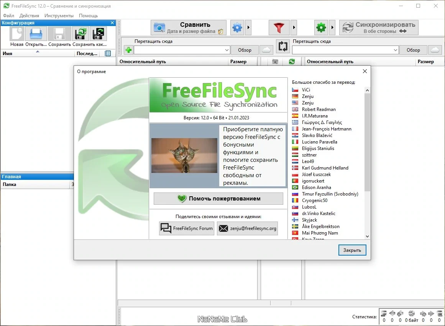Click right Размер column header
Screen dimensions: 445x326
click(429, 62)
